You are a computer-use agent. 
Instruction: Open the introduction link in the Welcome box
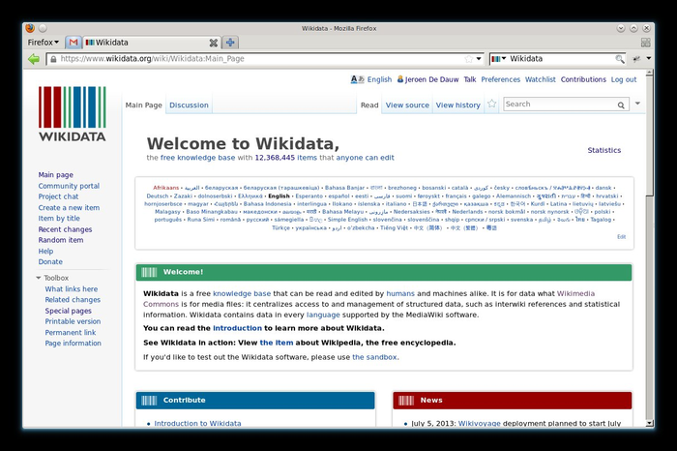click(x=237, y=328)
